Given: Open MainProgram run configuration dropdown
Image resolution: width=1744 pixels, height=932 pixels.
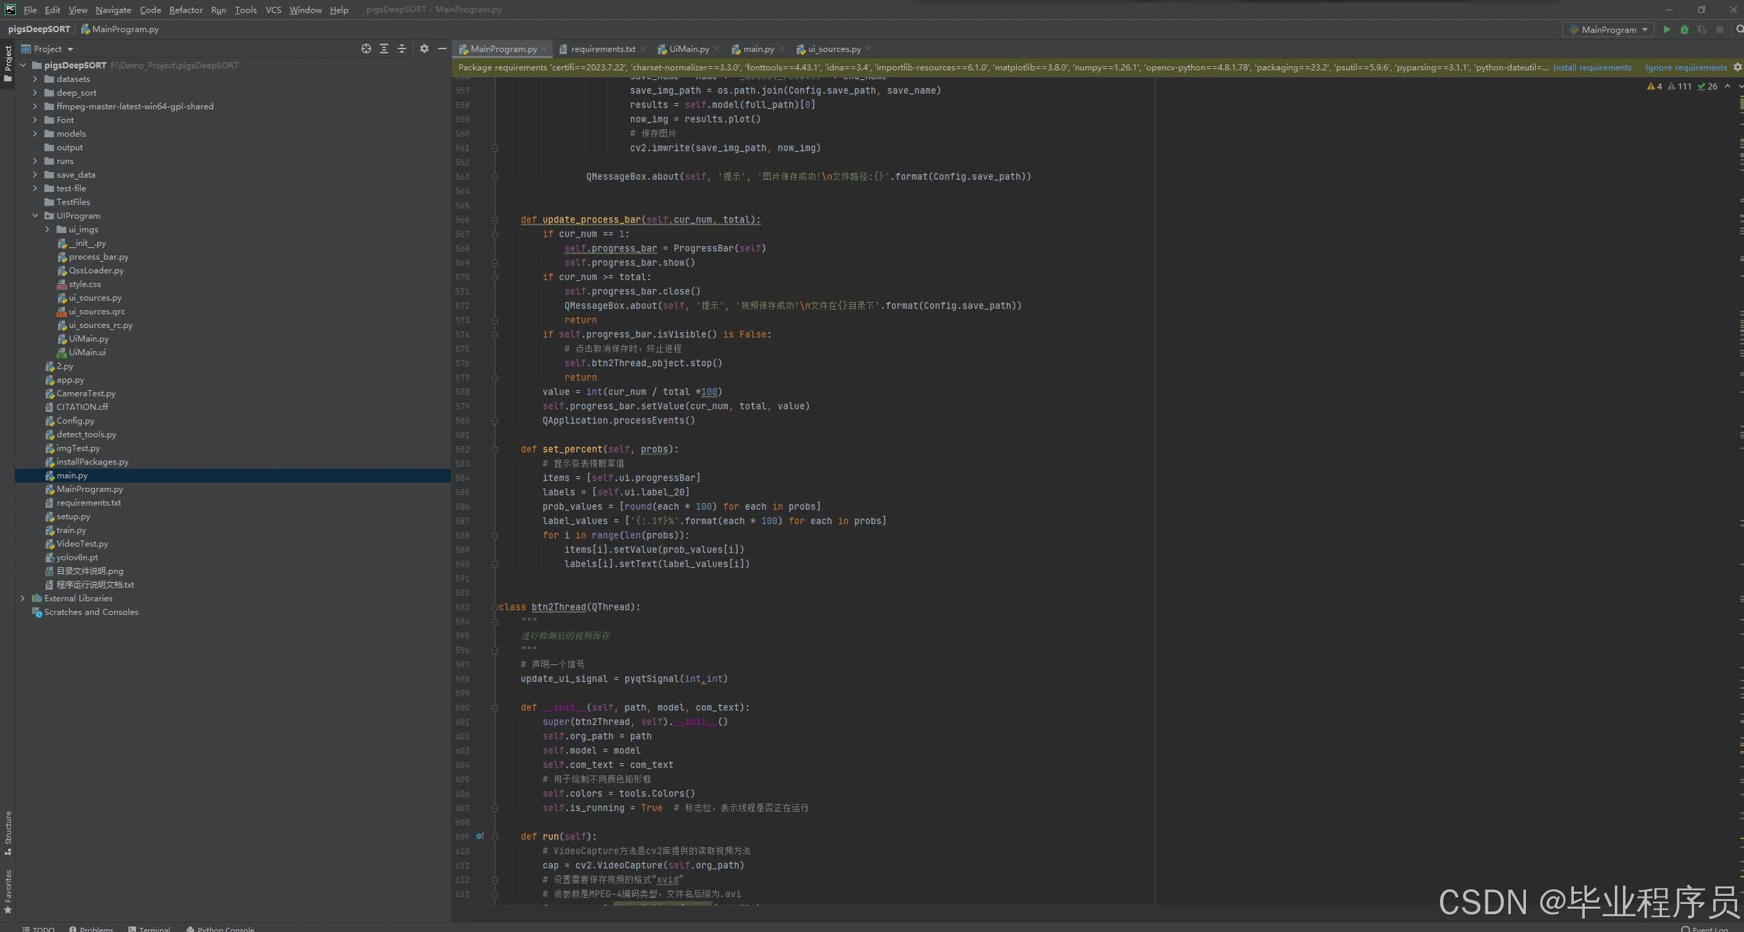Looking at the screenshot, I should pyautogui.click(x=1607, y=29).
